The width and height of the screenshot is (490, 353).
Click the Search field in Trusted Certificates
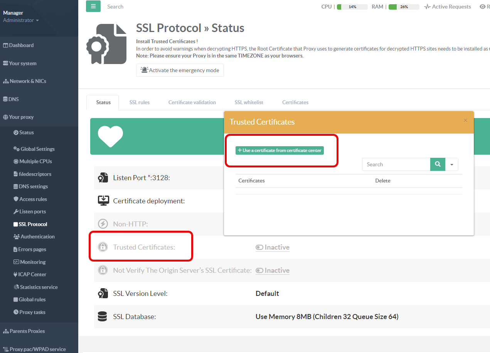click(x=396, y=164)
